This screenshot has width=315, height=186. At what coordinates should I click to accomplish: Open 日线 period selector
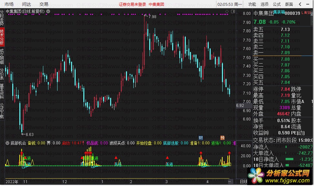pyautogui.click(x=244, y=181)
